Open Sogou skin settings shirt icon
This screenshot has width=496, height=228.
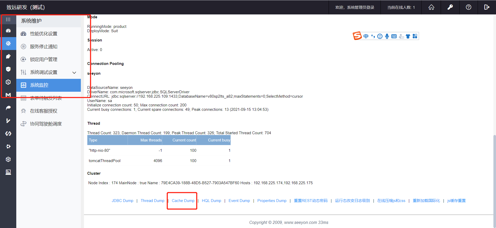click(408, 36)
